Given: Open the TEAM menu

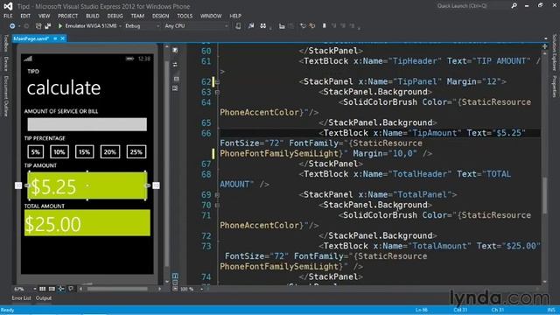Looking at the screenshot, I should coord(137,16).
